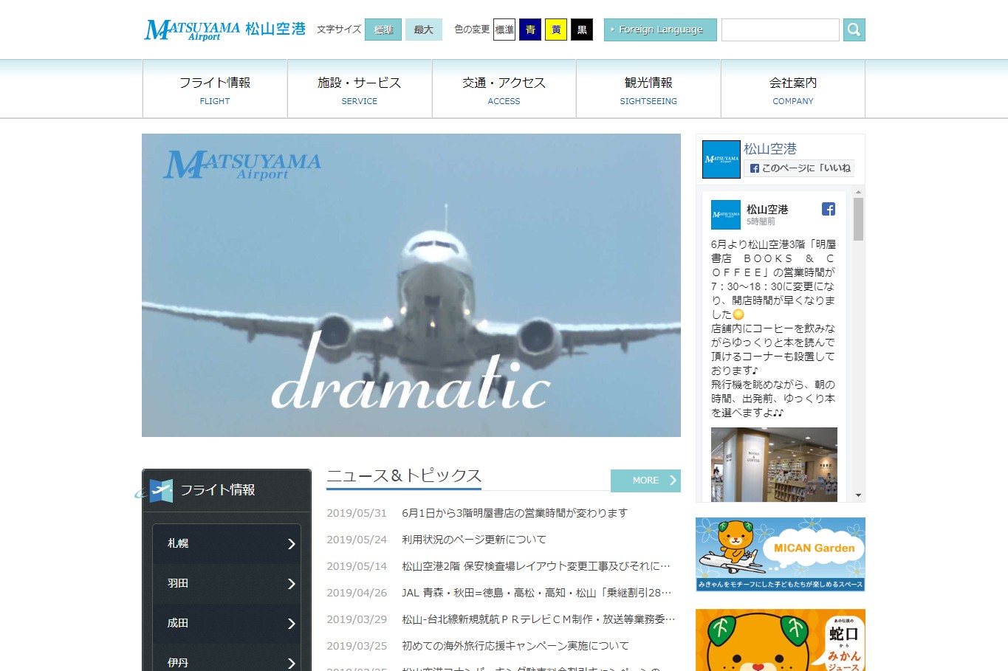Open the 会社案内 COMPANY menu
1008x671 pixels.
pyautogui.click(x=793, y=89)
